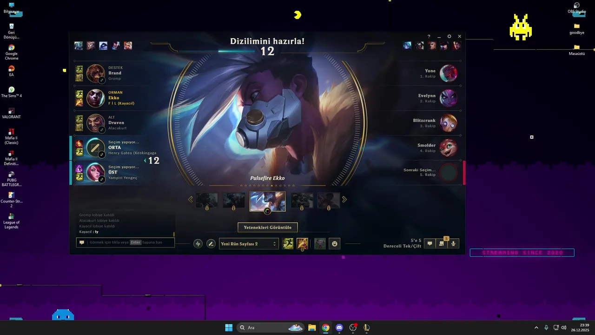Open ward skin selector icon
This screenshot has width=595, height=335.
point(320,243)
